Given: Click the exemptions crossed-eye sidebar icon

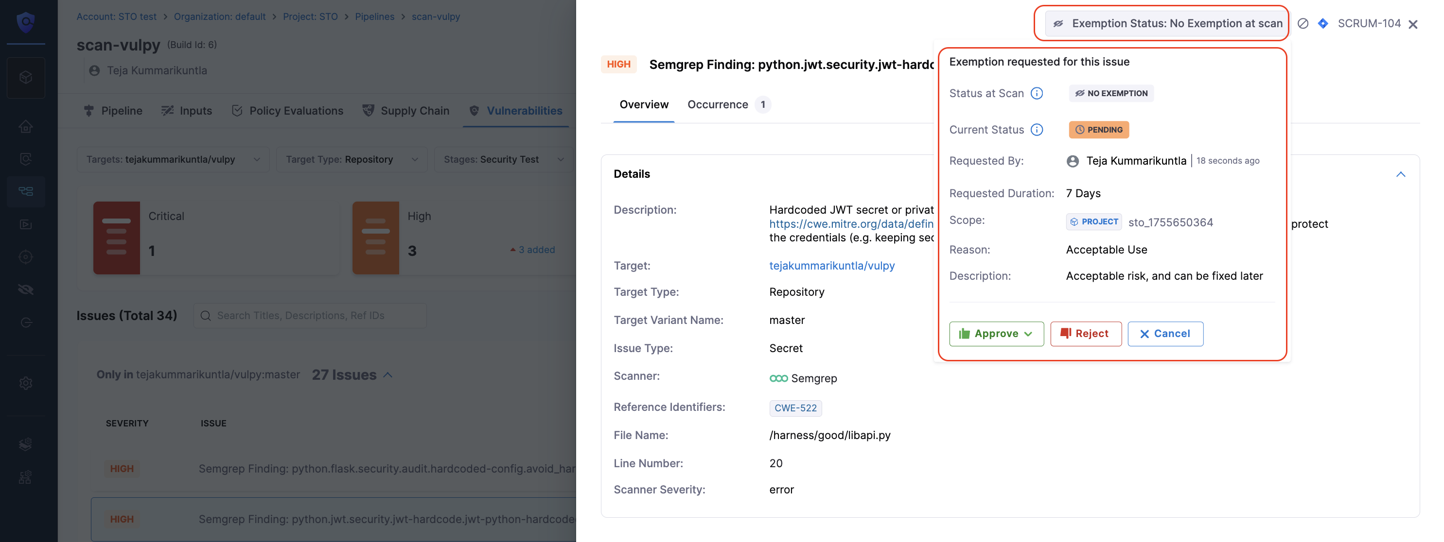Looking at the screenshot, I should tap(26, 289).
